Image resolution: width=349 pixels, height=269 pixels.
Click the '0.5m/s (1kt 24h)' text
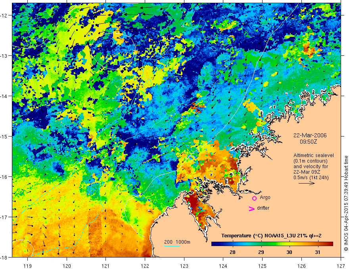click(x=311, y=178)
